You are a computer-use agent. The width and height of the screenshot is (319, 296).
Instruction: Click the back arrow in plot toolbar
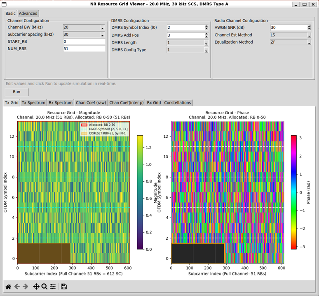click(x=17, y=287)
